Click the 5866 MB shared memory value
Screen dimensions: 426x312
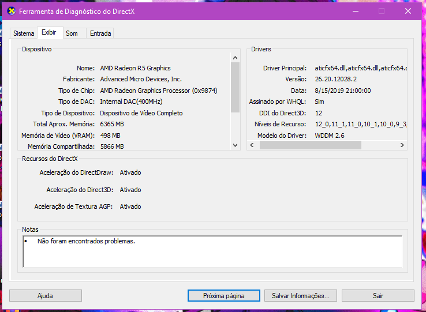(x=112, y=146)
